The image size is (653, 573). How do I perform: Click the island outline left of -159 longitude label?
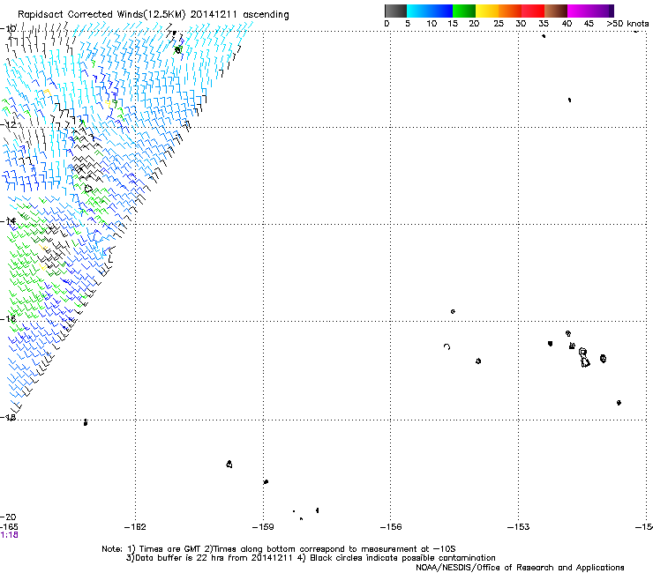229,464
